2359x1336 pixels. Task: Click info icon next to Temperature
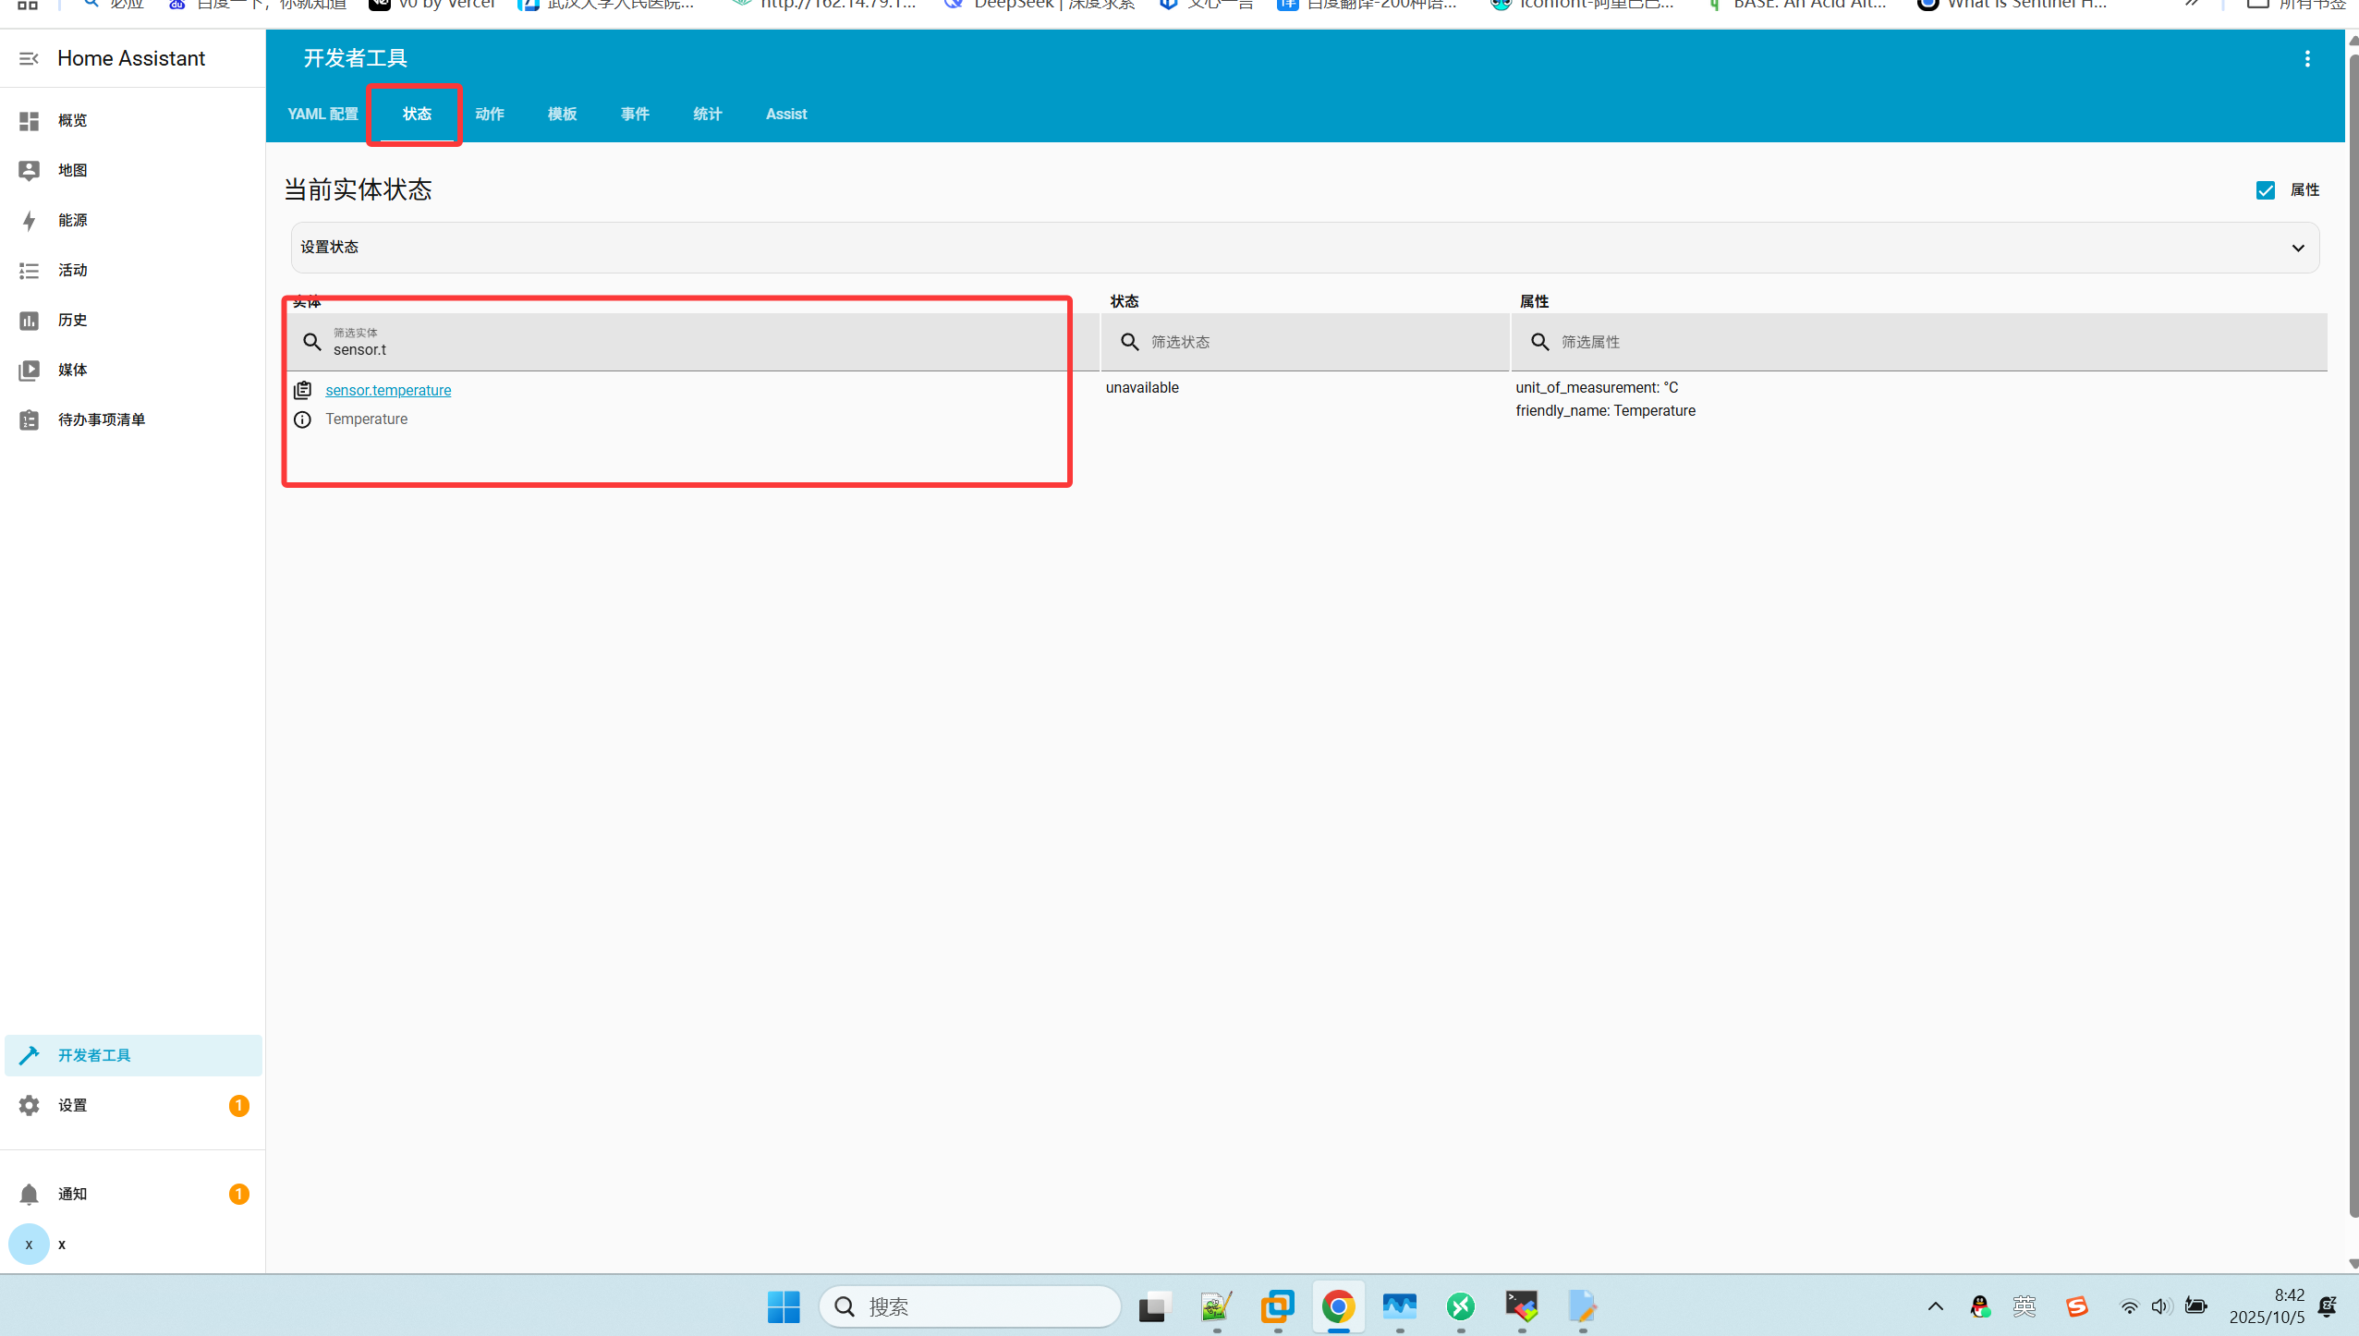302,419
